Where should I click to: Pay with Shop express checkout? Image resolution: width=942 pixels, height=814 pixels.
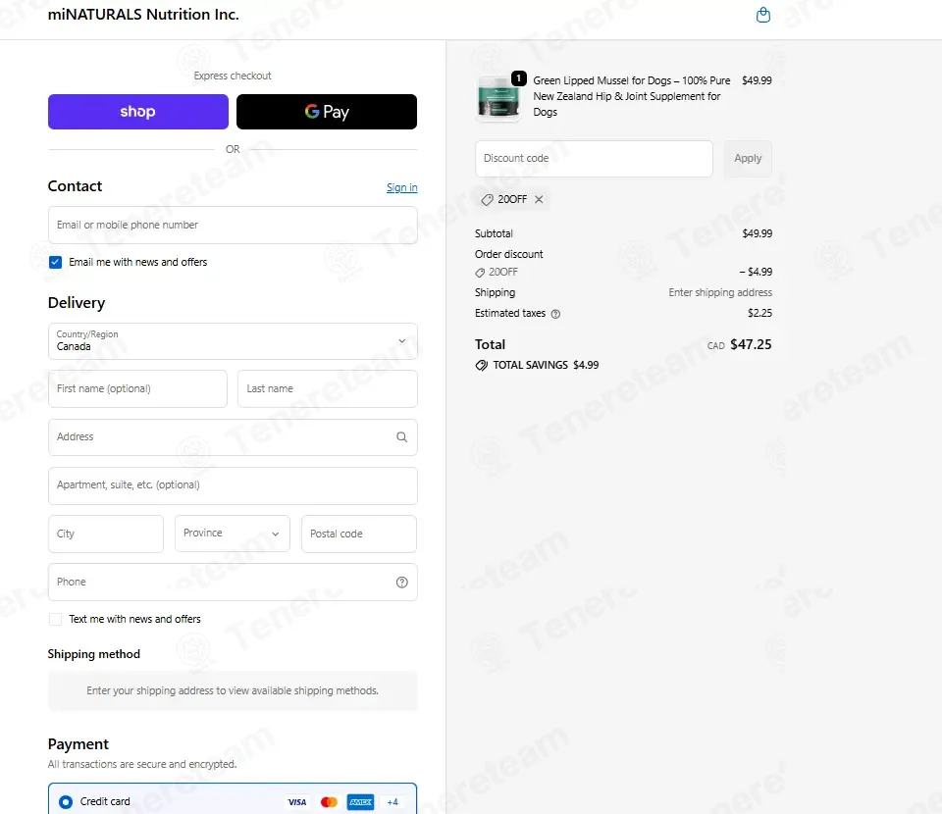tap(138, 112)
